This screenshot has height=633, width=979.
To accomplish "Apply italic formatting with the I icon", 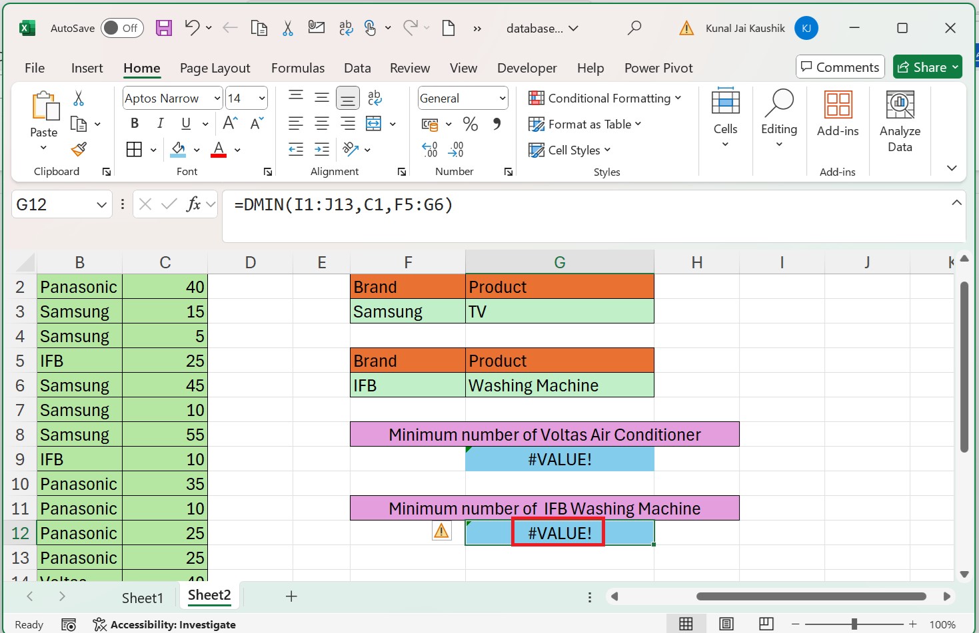I will coord(160,123).
